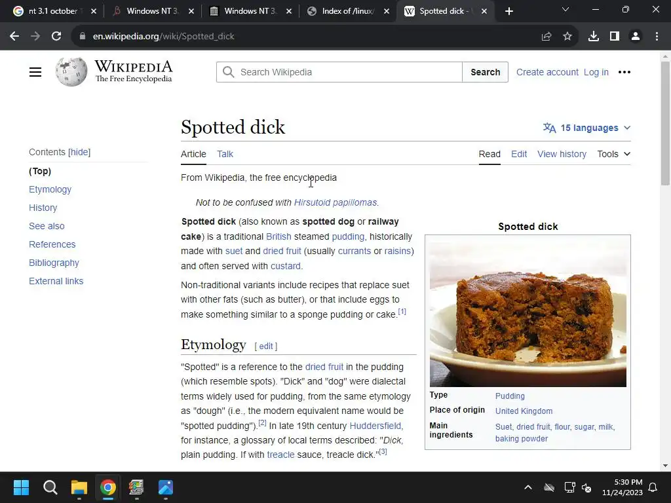Reload the Spotted dick page
The height and width of the screenshot is (503, 671).
56,37
